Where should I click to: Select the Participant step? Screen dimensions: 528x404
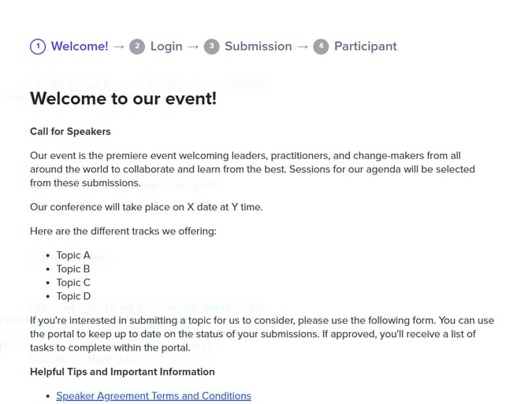pyautogui.click(x=365, y=46)
